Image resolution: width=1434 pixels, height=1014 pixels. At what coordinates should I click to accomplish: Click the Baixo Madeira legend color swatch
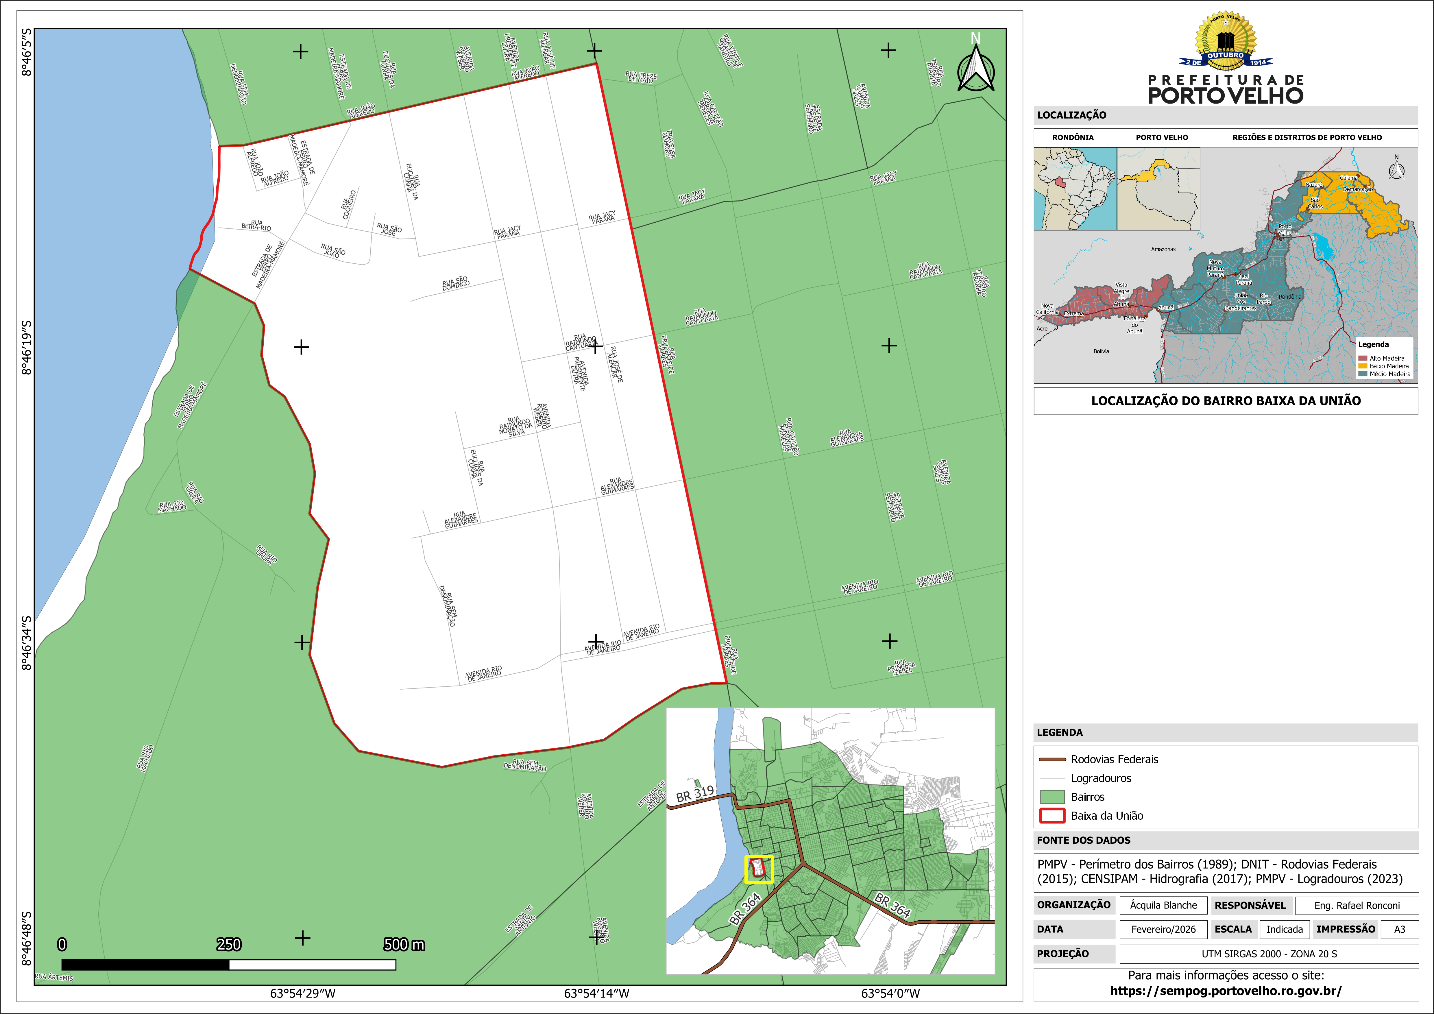point(1363,366)
